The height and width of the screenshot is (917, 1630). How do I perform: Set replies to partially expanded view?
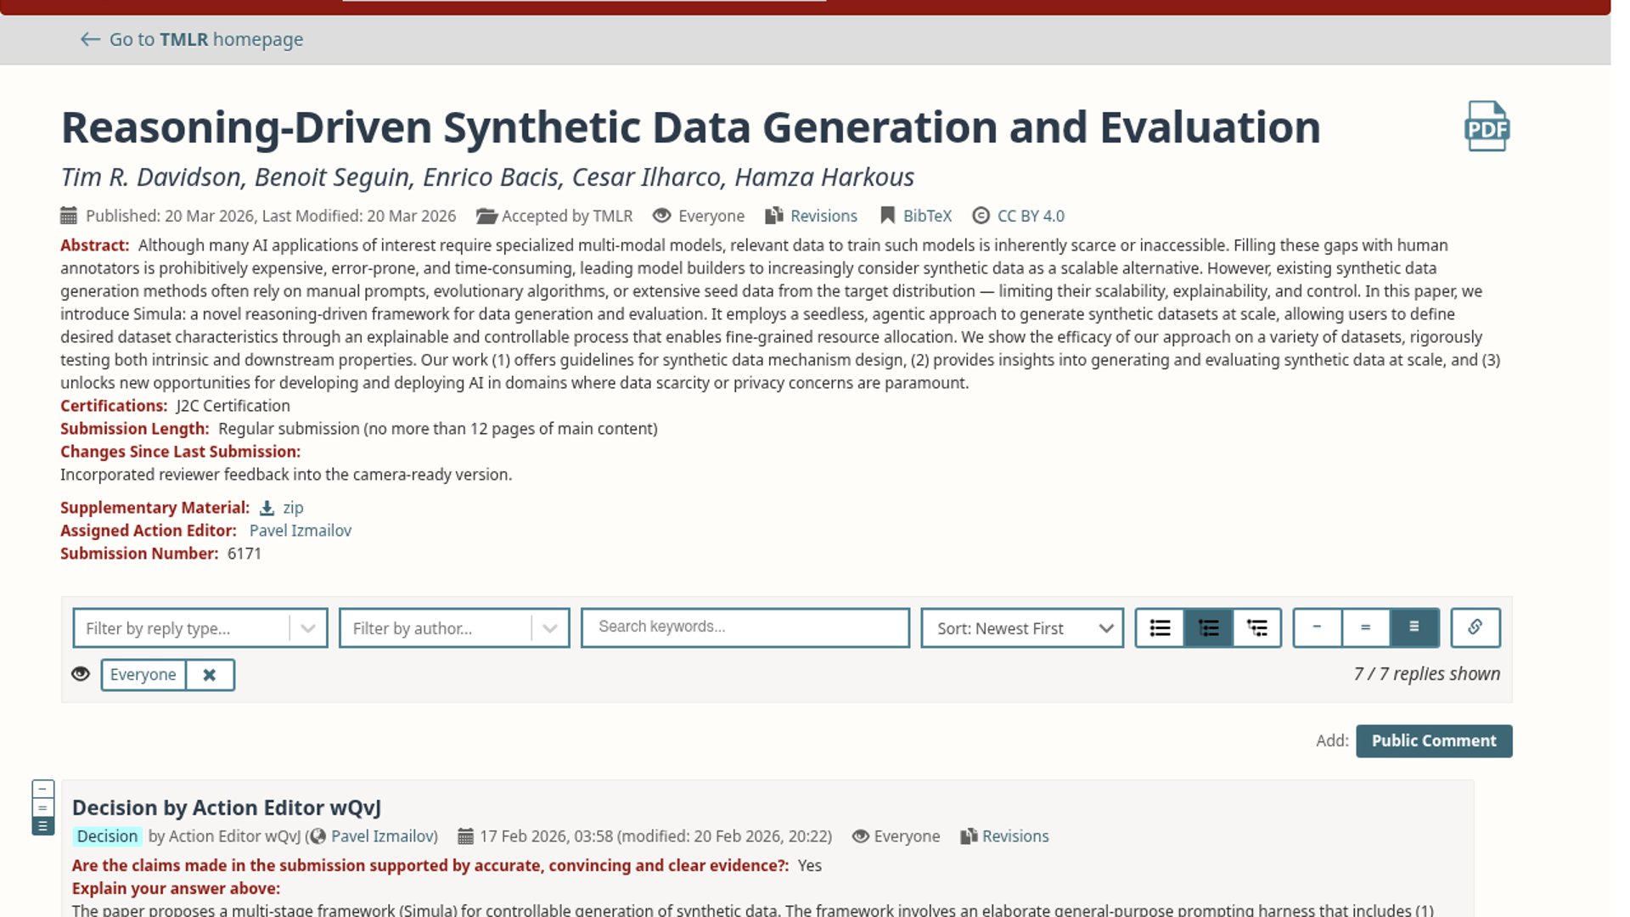point(1365,627)
